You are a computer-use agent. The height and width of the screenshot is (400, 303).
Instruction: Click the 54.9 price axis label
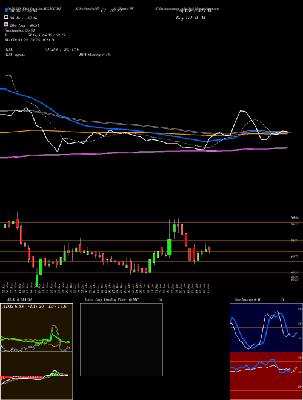click(x=294, y=241)
